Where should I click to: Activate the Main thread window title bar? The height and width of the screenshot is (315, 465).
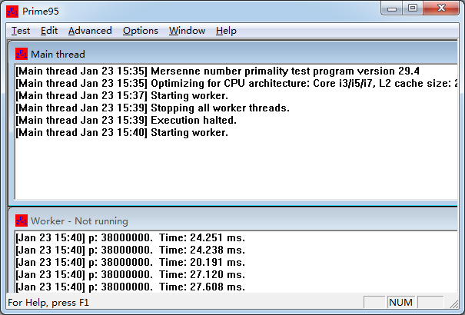pyautogui.click(x=231, y=54)
